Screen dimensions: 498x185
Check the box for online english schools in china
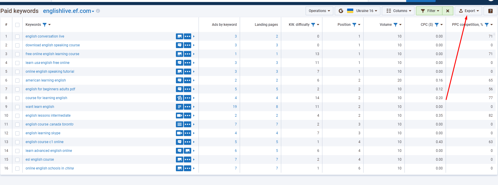click(17, 169)
